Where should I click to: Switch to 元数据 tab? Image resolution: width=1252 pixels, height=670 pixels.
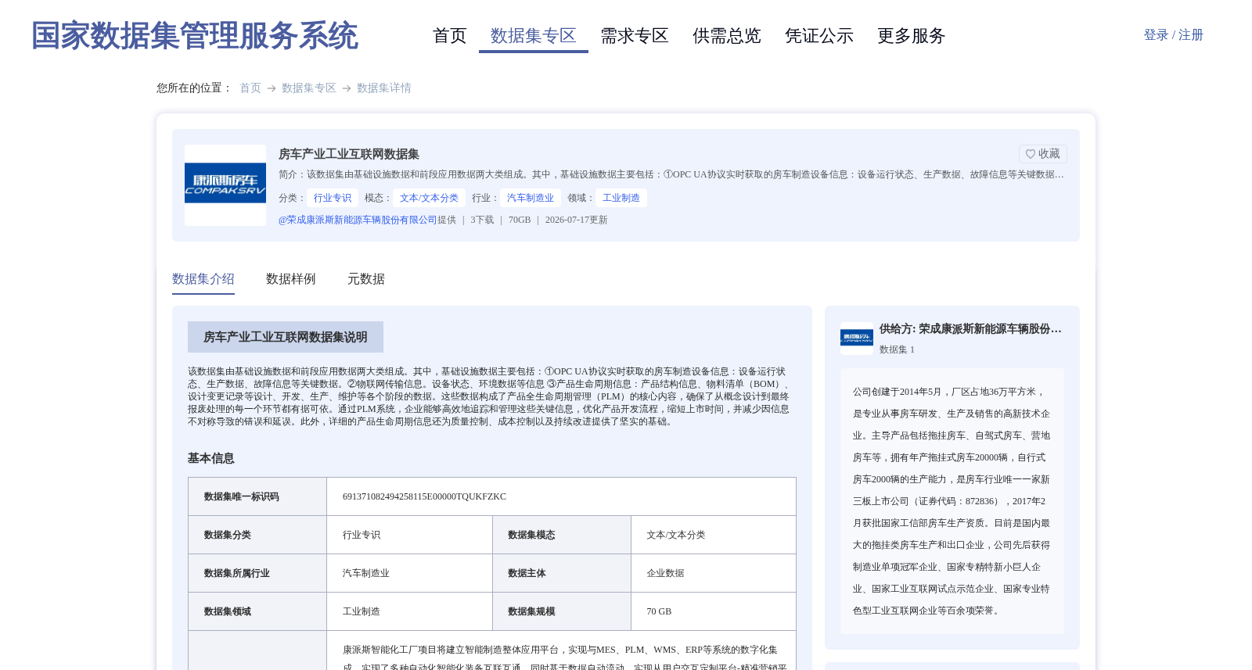366,279
